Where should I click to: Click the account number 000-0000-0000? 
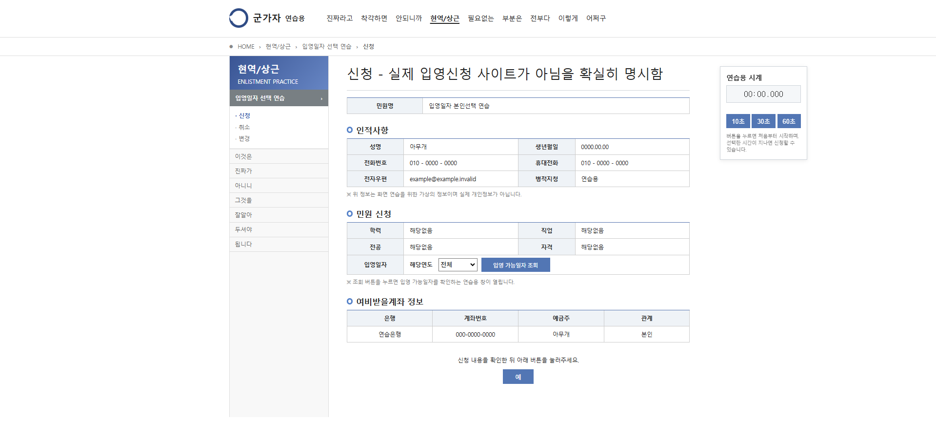[x=476, y=335]
